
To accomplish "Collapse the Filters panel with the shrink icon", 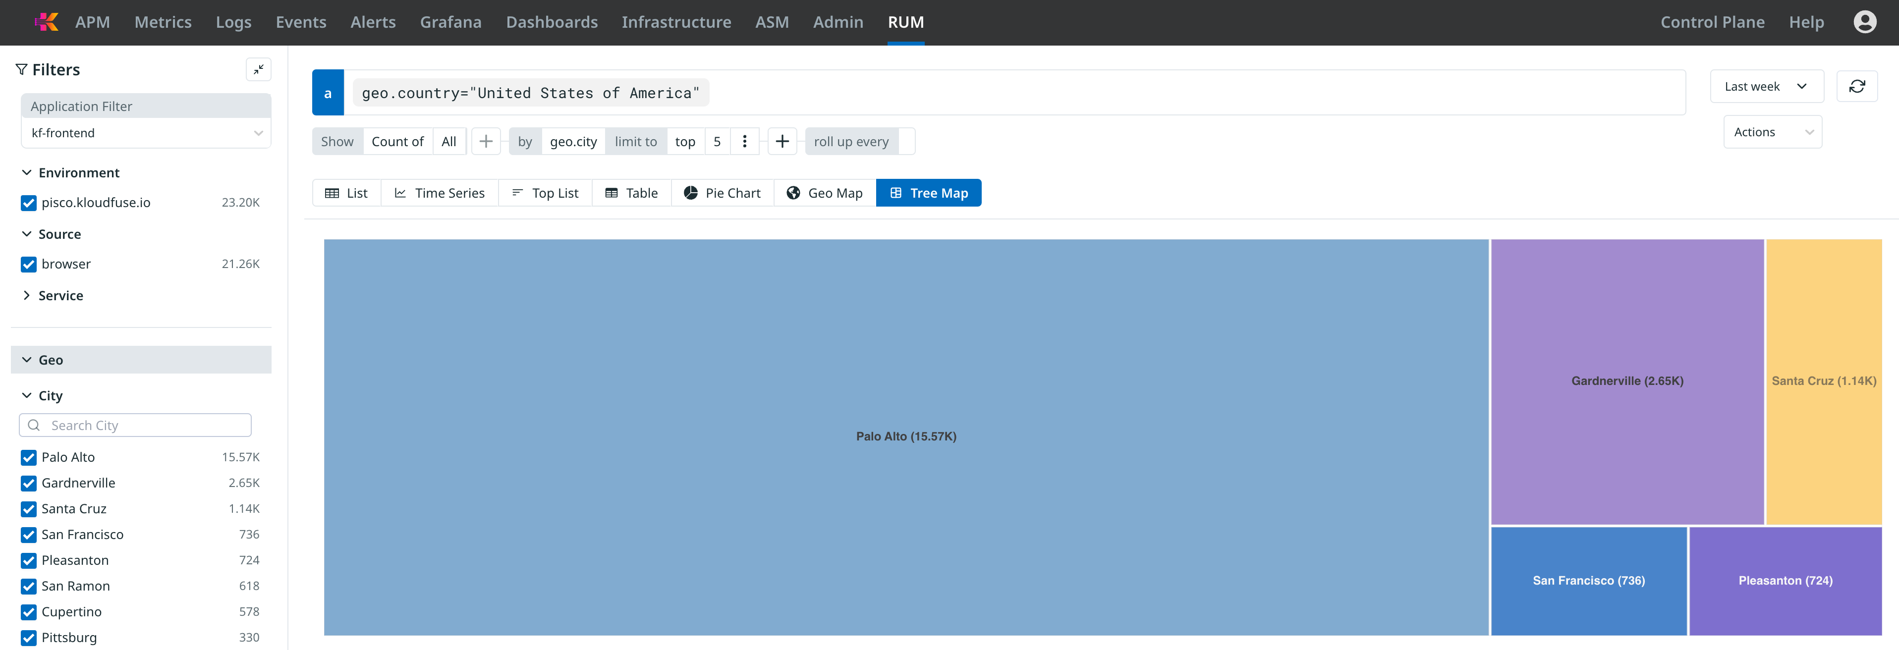I will (258, 69).
